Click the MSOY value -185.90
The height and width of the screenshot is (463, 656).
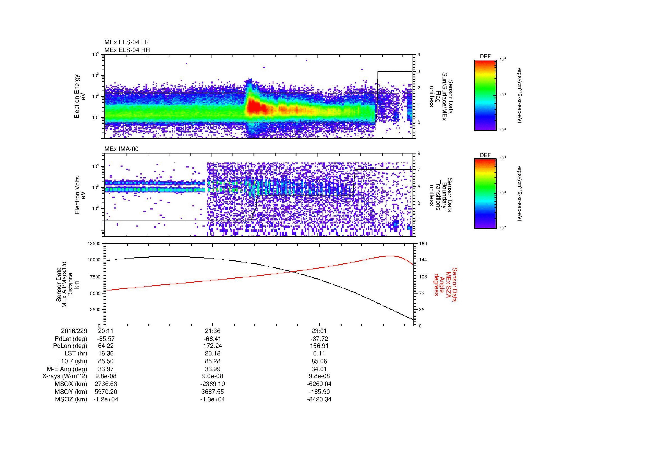[x=319, y=392]
